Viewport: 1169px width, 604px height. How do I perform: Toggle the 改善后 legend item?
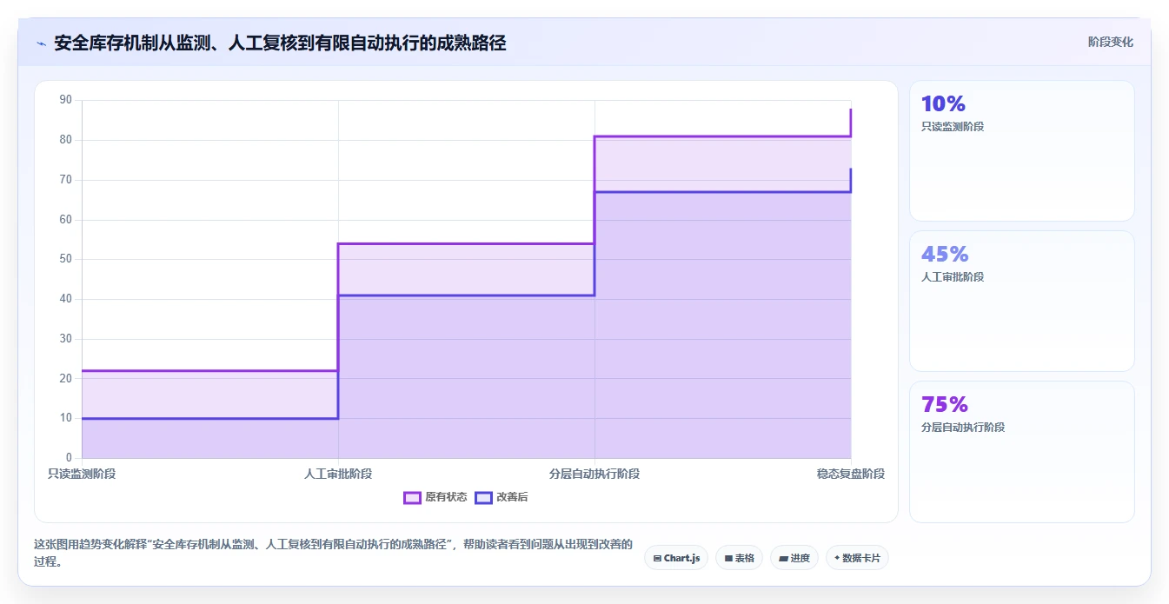click(501, 497)
